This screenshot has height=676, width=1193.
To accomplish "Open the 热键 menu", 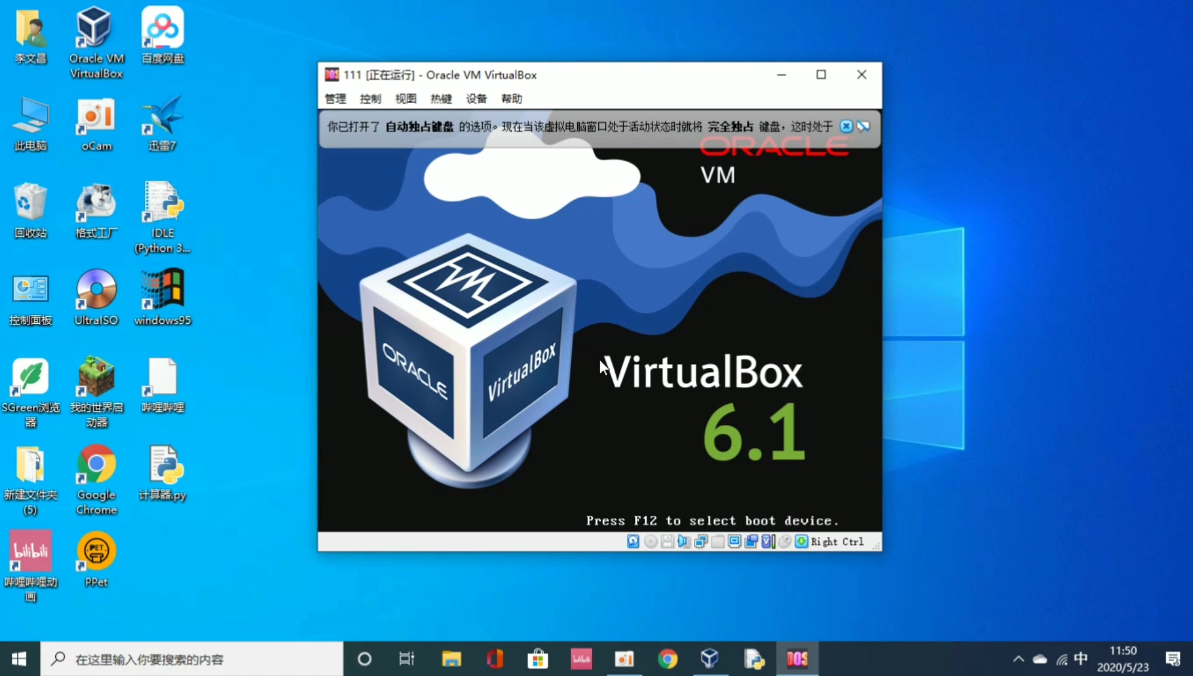I will pos(441,98).
